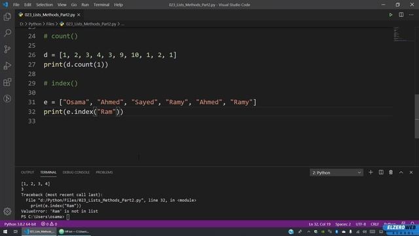The image size is (419, 236).
Task: Click Python 3.8.2 64-bit interpreter selector
Action: point(20,224)
